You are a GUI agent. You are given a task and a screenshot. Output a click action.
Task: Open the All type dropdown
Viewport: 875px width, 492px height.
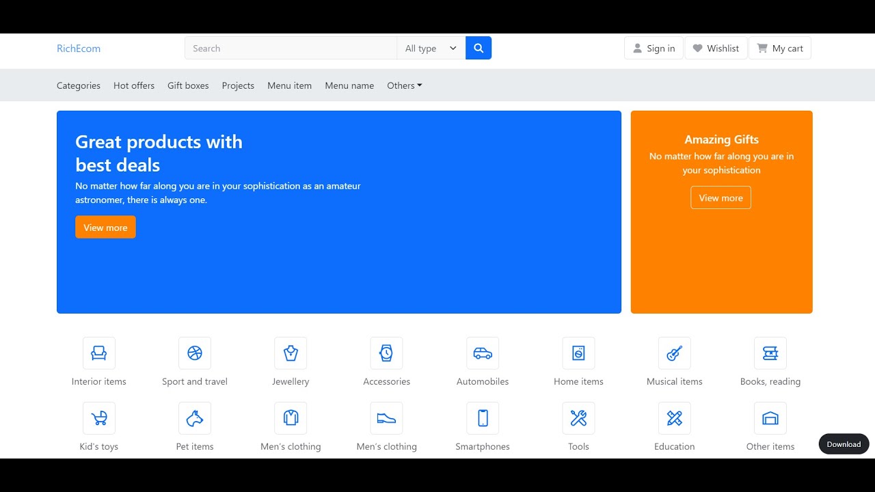click(x=431, y=49)
